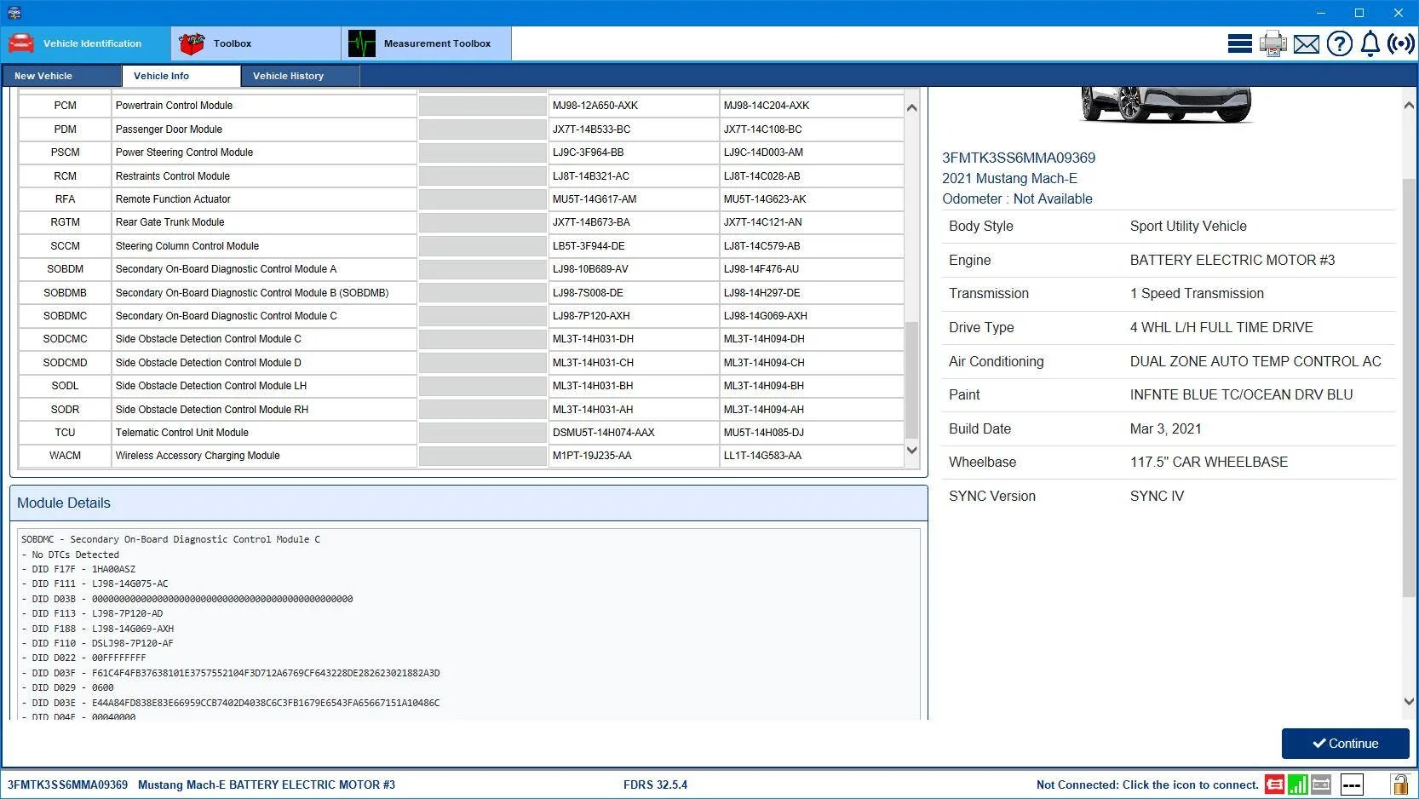Select Steering Column Control Module row
Viewport: 1419px width, 799px height.
pyautogui.click(x=461, y=246)
